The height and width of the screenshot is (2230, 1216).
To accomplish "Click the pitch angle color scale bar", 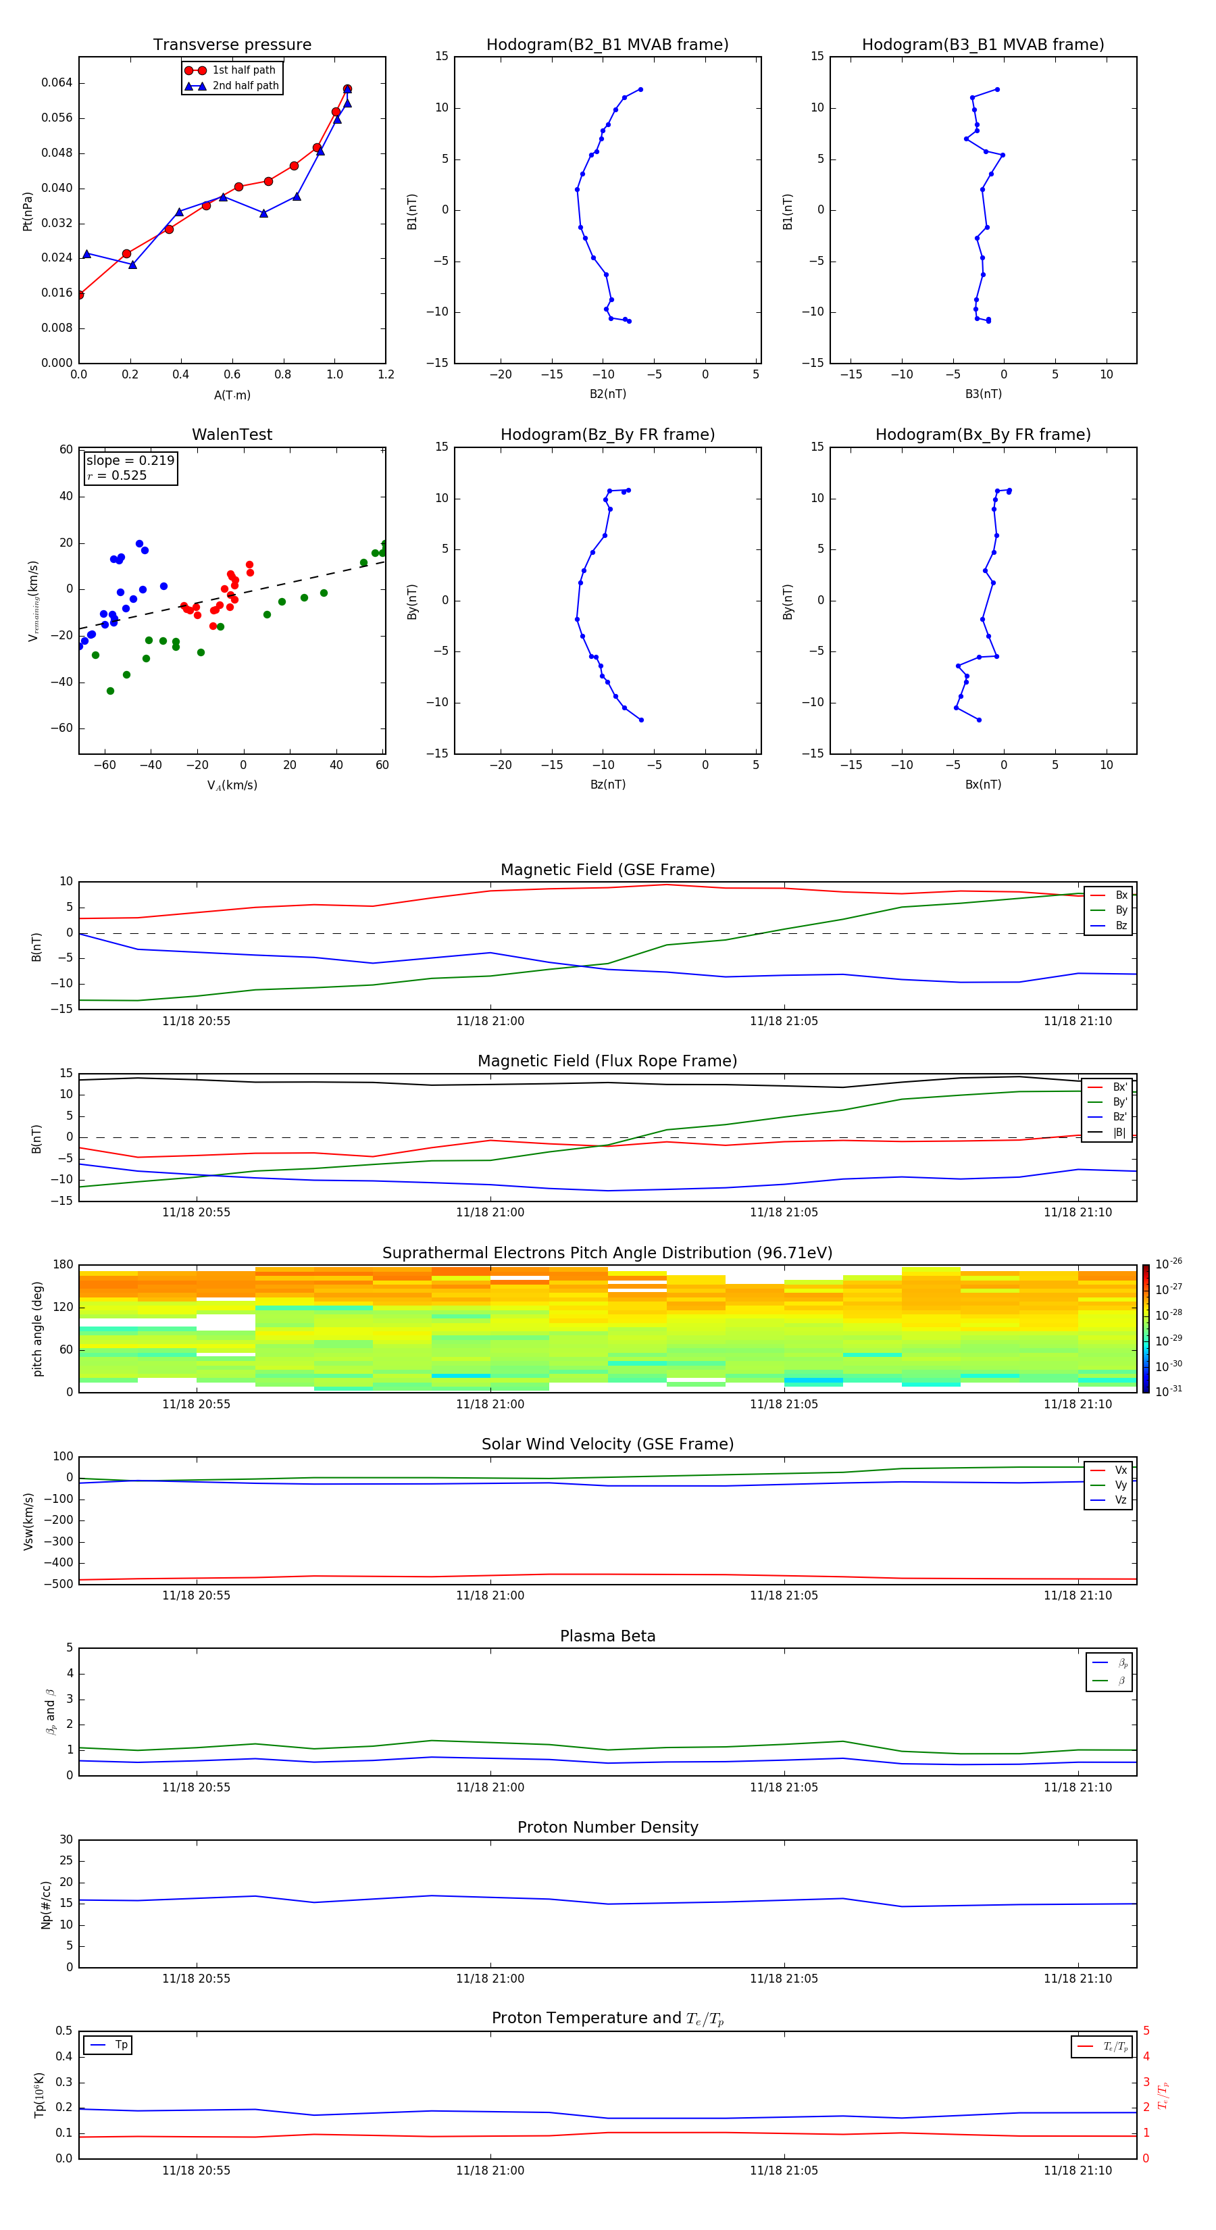I will point(1146,1329).
